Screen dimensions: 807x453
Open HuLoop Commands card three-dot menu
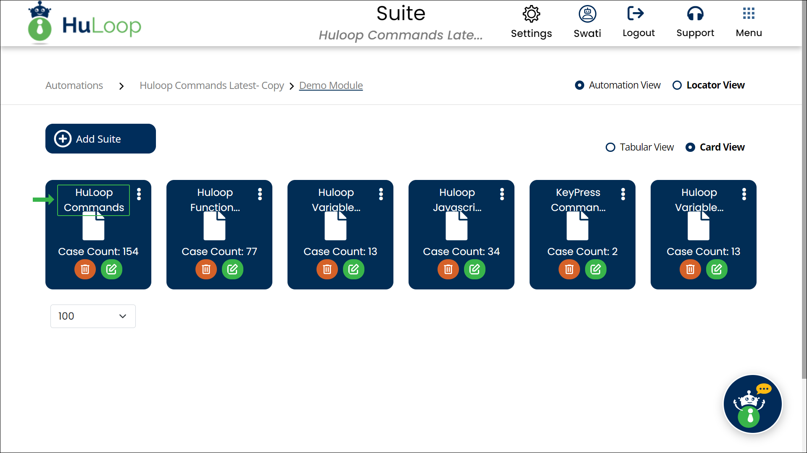[139, 194]
